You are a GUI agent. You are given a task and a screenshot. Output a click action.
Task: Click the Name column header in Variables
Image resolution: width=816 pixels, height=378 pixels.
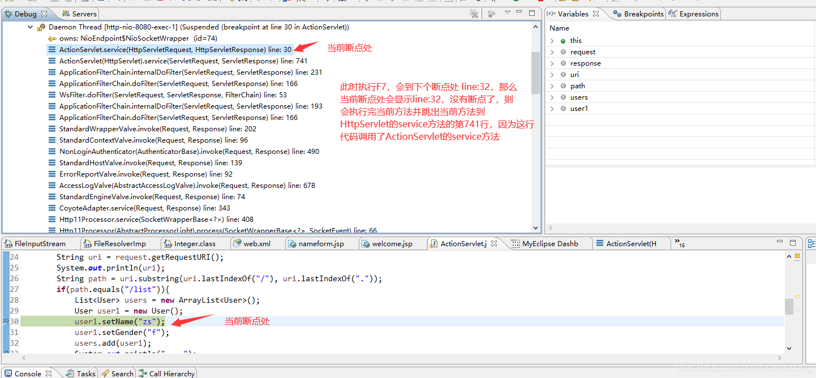(x=560, y=28)
